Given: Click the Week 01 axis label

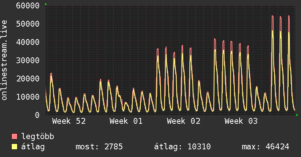Looking at the screenshot, I should [x=126, y=121].
